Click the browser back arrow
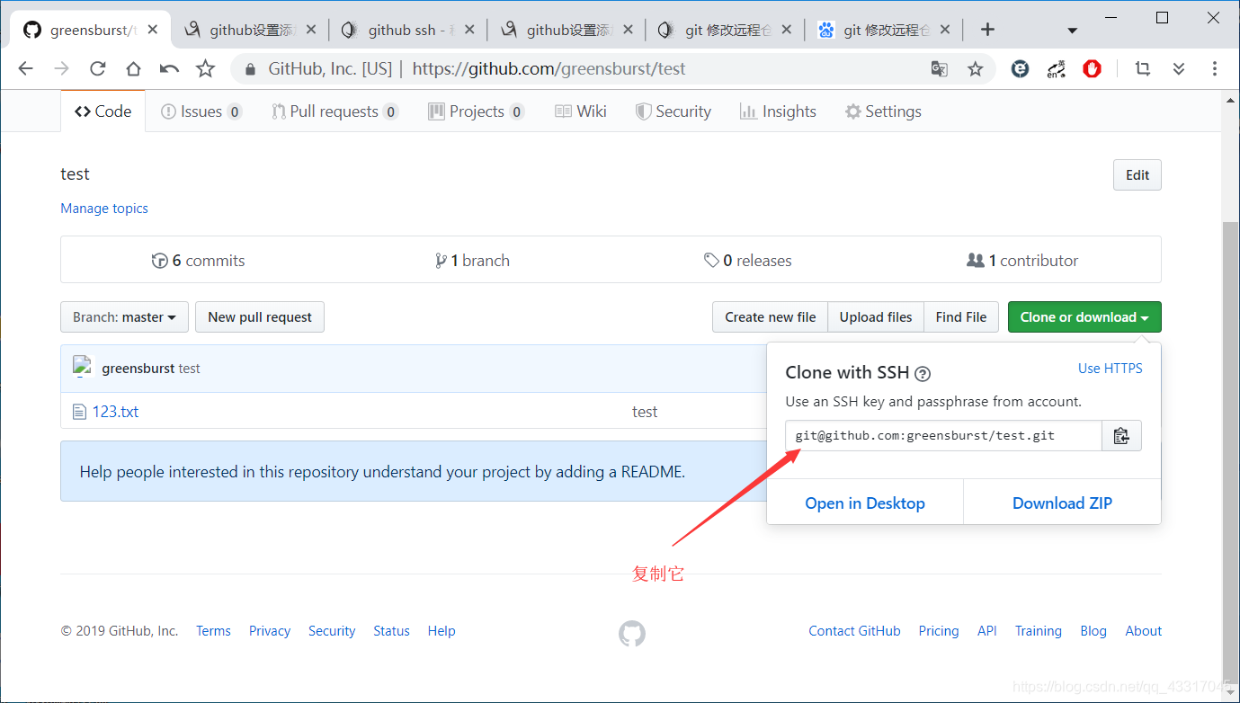Viewport: 1240px width, 703px height. coord(25,68)
